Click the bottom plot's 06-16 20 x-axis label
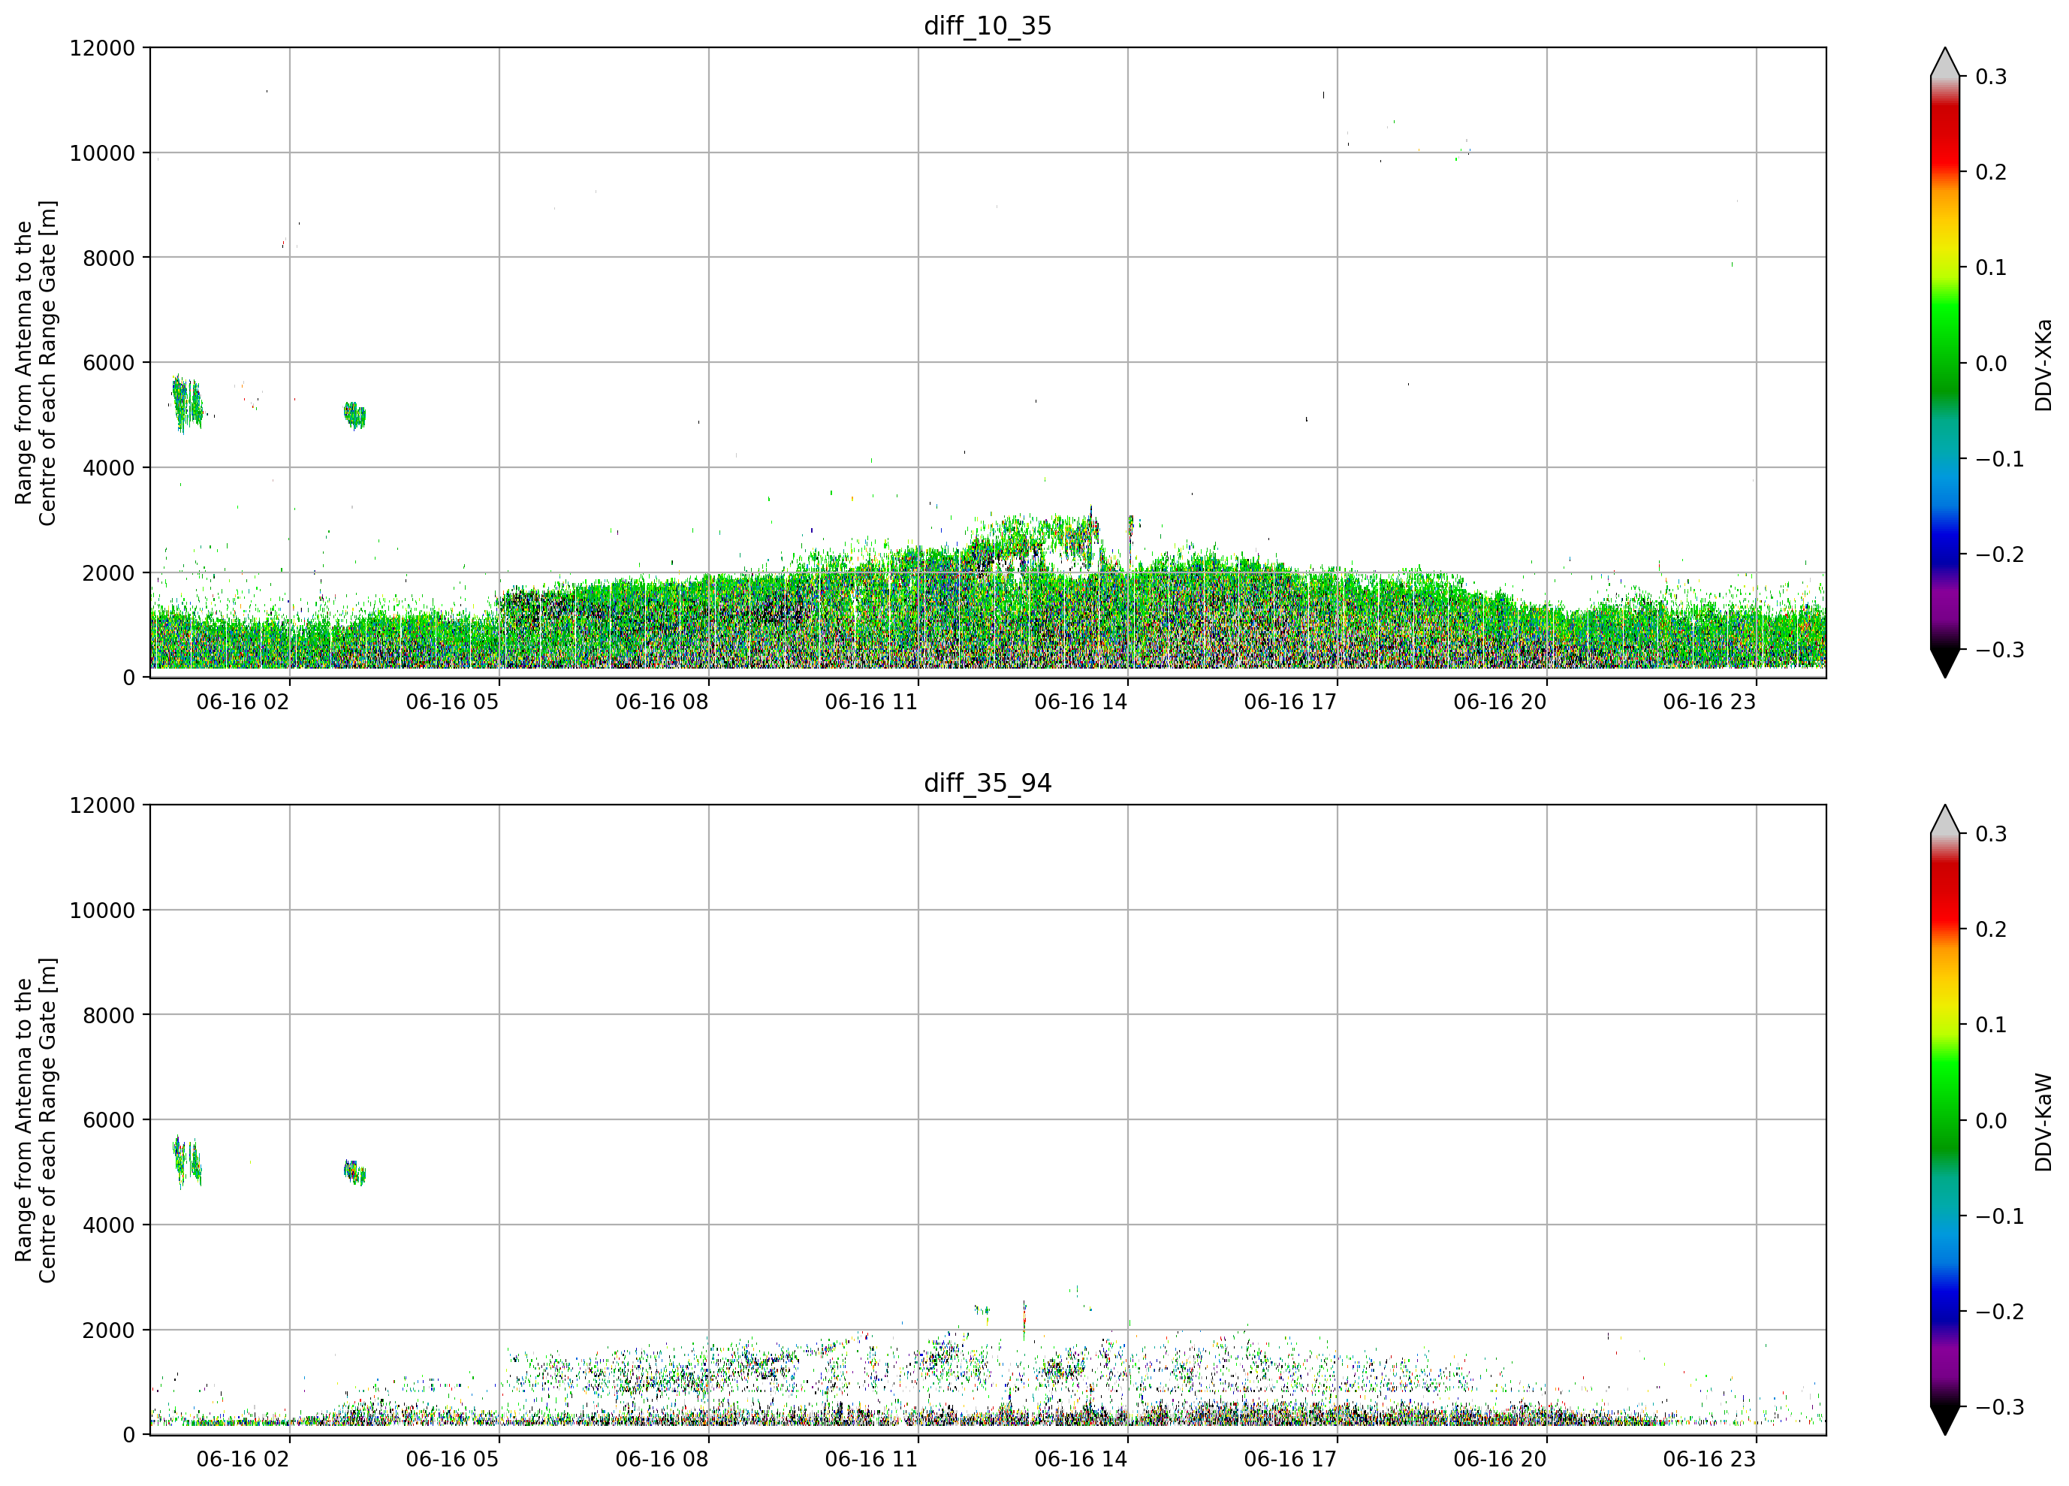 pos(1500,1459)
